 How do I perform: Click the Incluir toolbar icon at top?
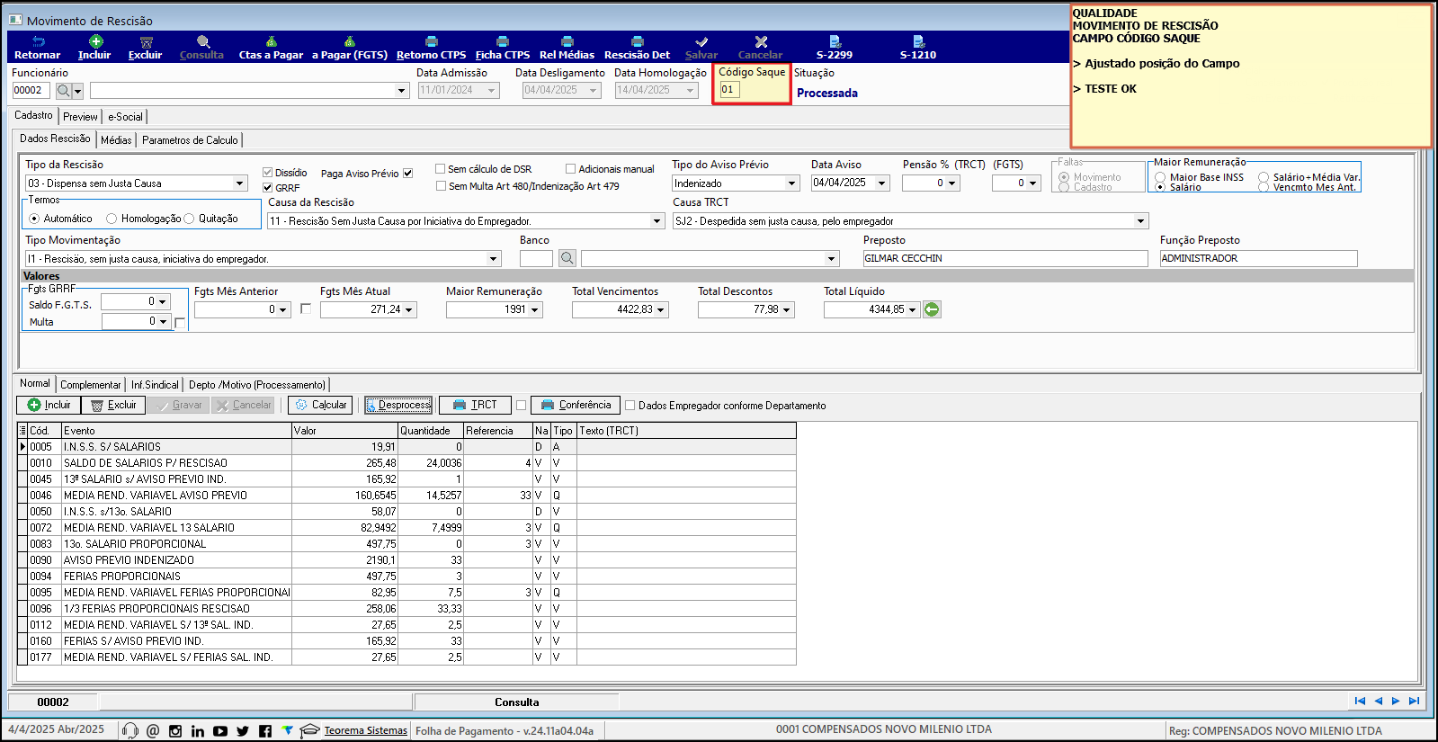click(95, 41)
